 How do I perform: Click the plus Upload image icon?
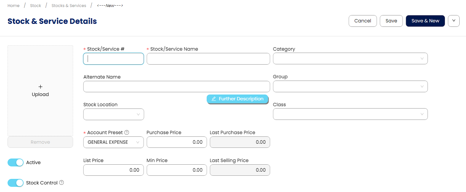click(40, 87)
